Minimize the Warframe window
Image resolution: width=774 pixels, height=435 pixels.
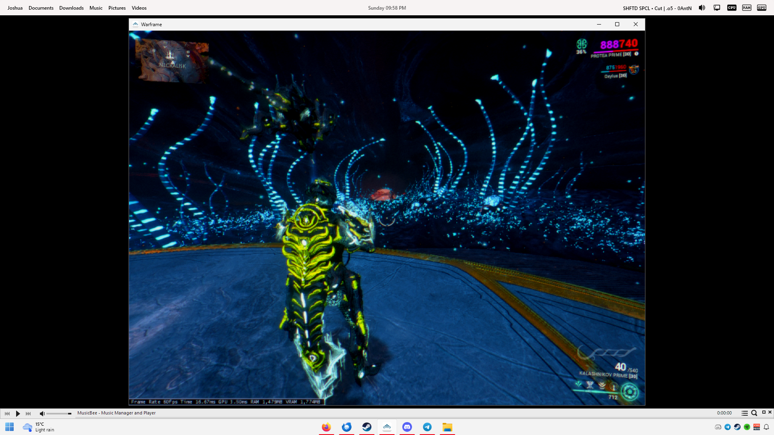tap(599, 25)
